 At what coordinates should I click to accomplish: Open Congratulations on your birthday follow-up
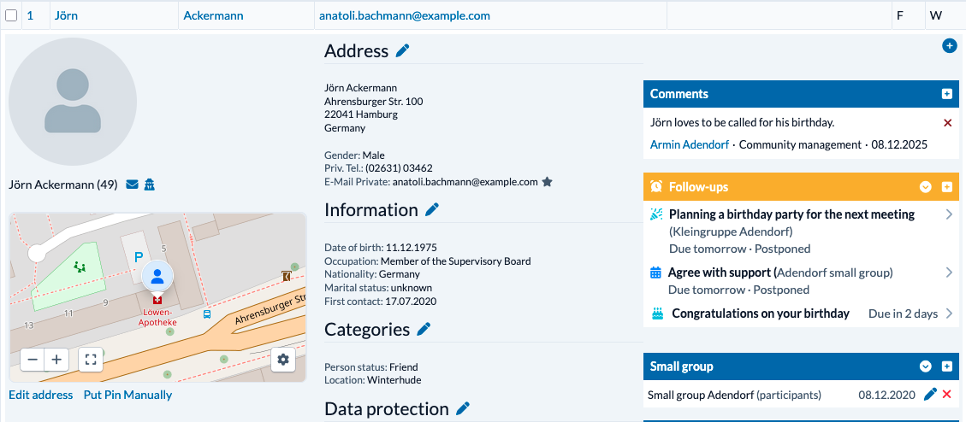tap(761, 314)
